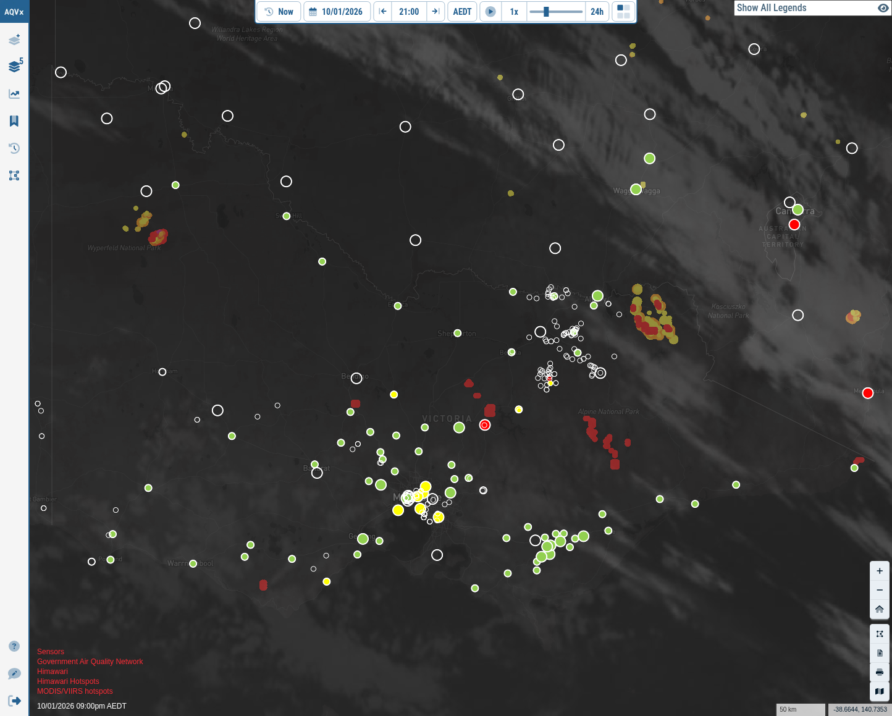
Task: Open the add layer panel icon
Action: (x=14, y=40)
